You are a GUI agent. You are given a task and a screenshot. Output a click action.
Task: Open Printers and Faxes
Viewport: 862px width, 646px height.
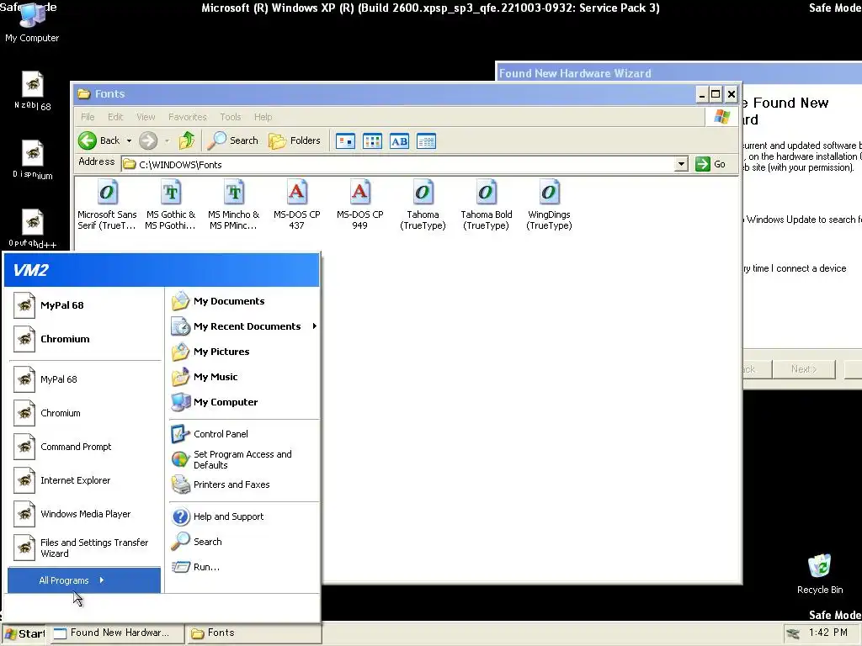point(243,484)
